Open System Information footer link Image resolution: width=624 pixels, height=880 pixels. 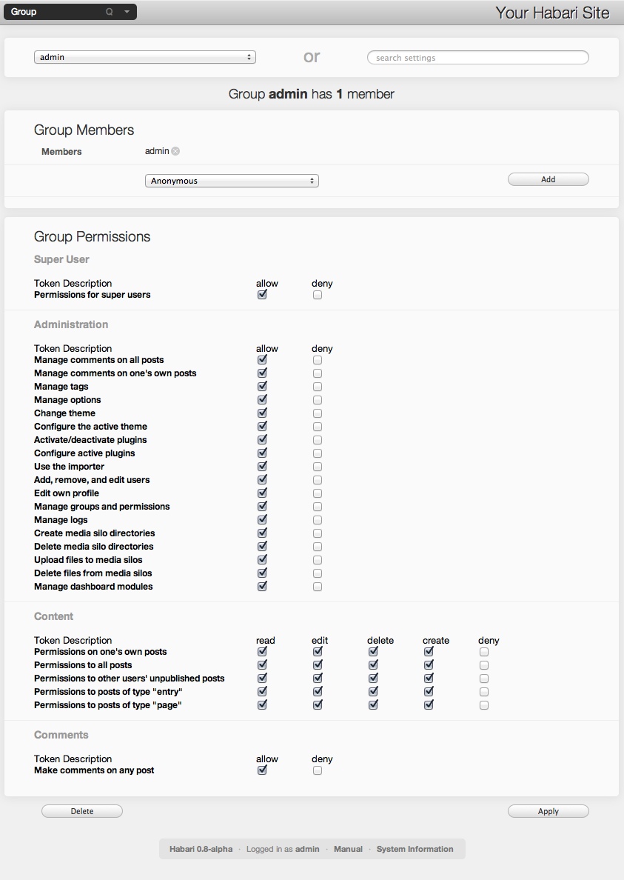415,849
